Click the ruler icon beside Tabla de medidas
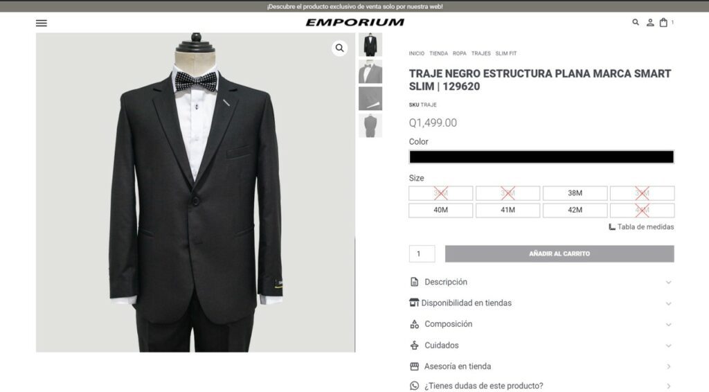This screenshot has height=392, width=709. 612,227
